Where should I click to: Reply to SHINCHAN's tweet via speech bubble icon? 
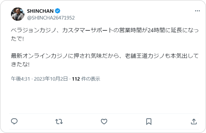click(14, 122)
